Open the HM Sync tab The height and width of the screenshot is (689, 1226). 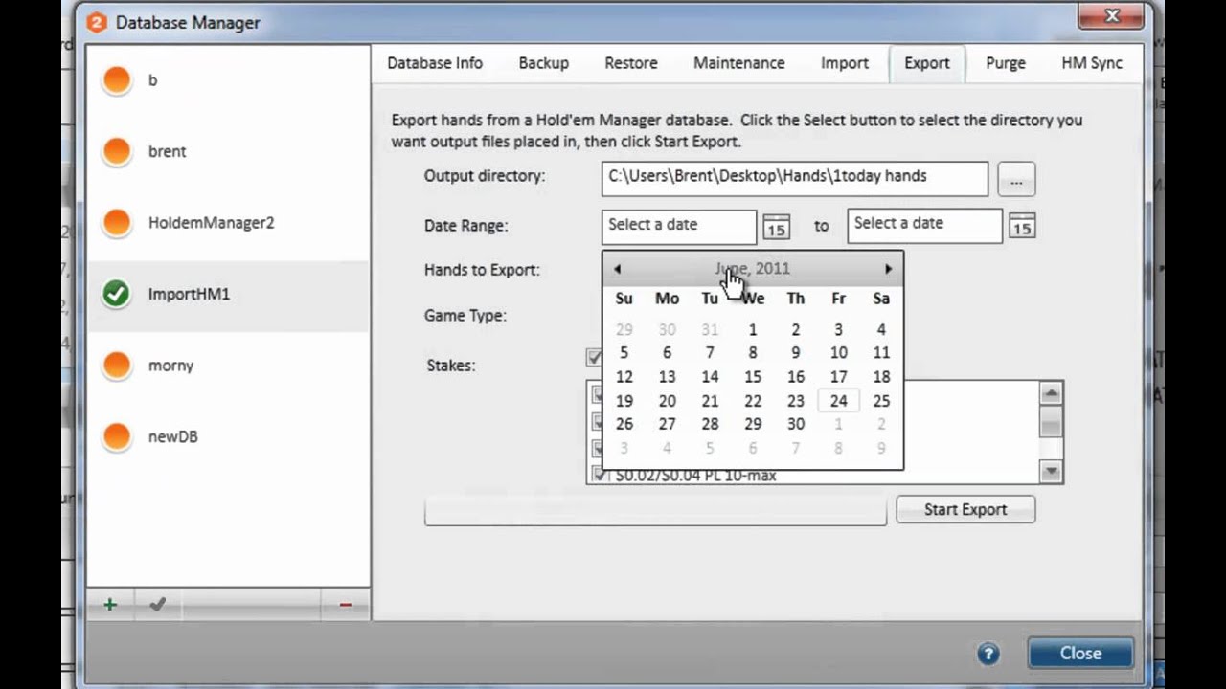[x=1092, y=63]
